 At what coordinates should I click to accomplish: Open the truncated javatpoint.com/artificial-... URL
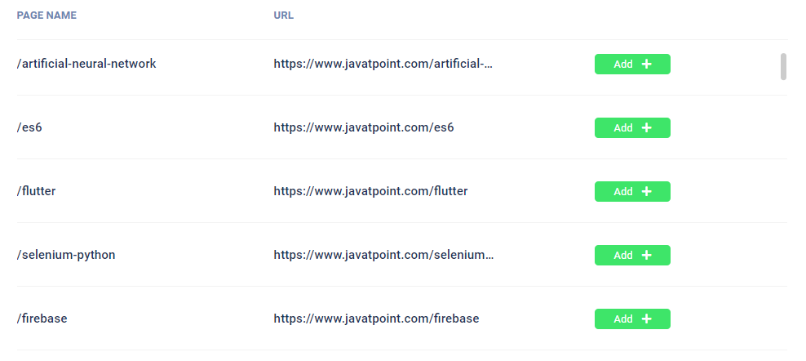(x=383, y=64)
